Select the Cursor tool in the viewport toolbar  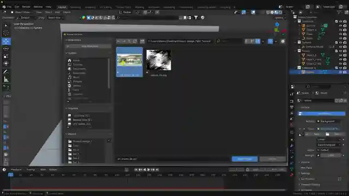tap(6, 33)
